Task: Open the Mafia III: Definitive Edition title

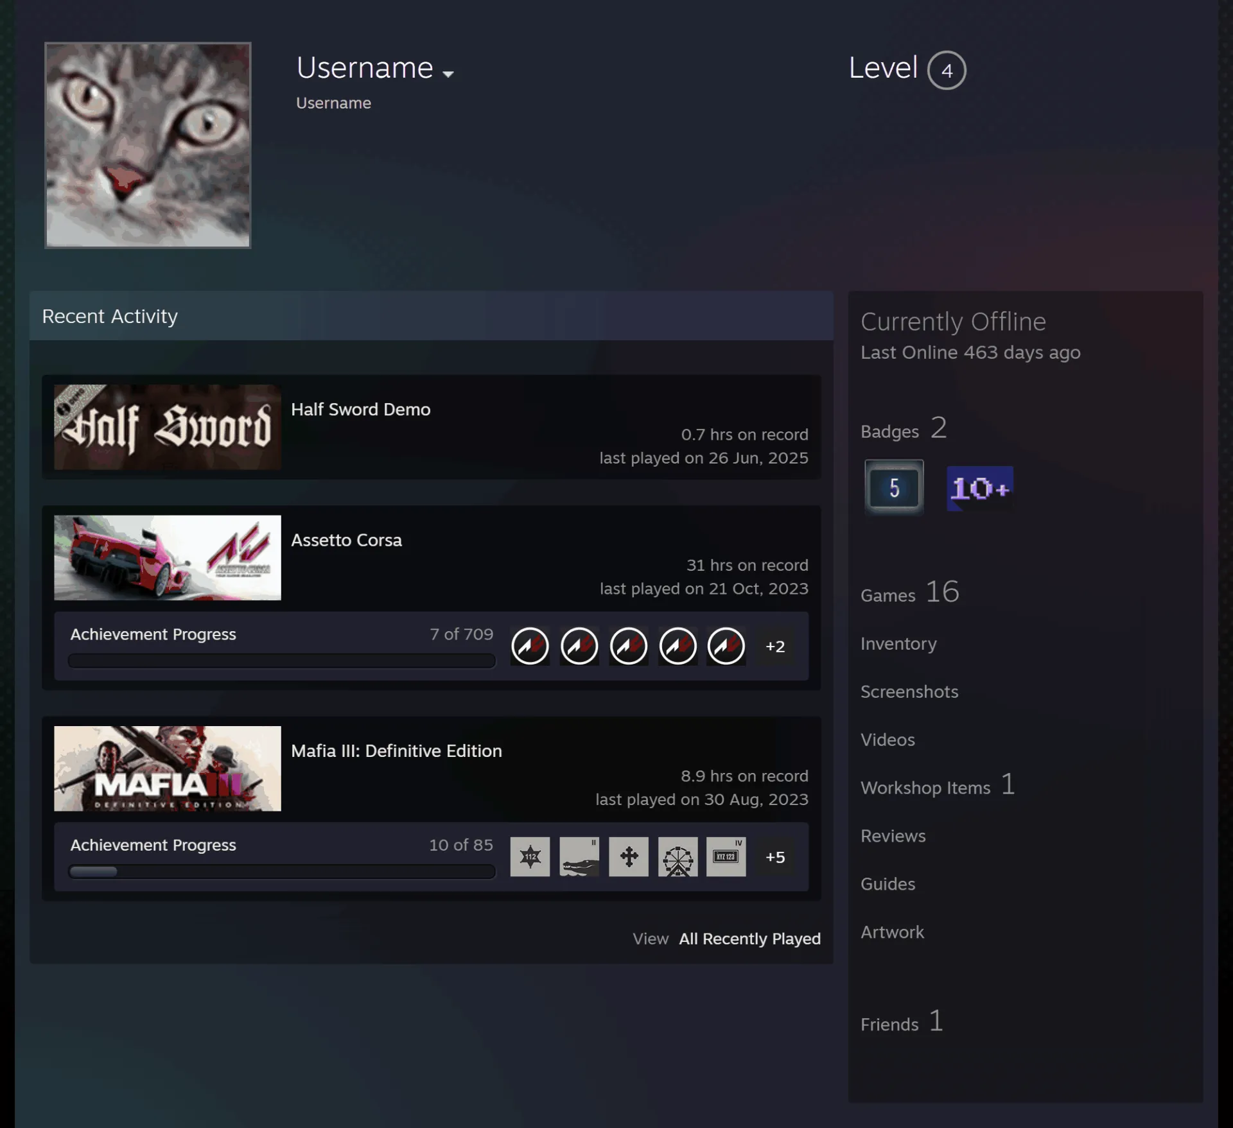Action: [x=397, y=751]
